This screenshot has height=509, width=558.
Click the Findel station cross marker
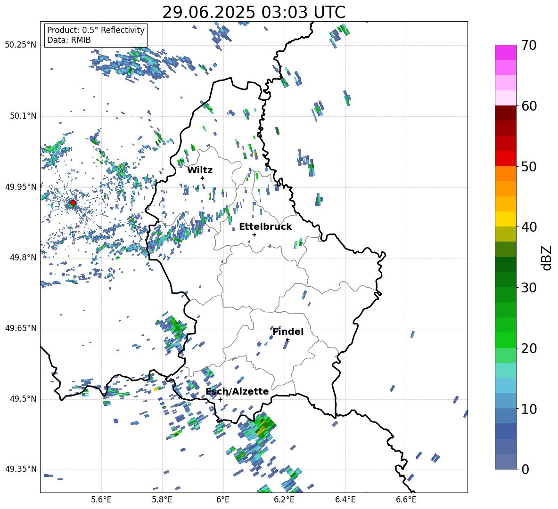pos(287,340)
